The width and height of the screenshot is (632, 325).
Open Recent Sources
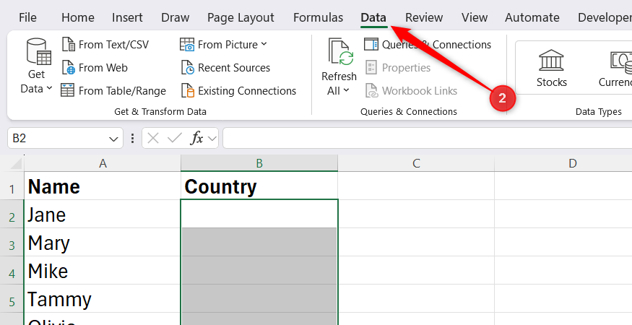[225, 68]
